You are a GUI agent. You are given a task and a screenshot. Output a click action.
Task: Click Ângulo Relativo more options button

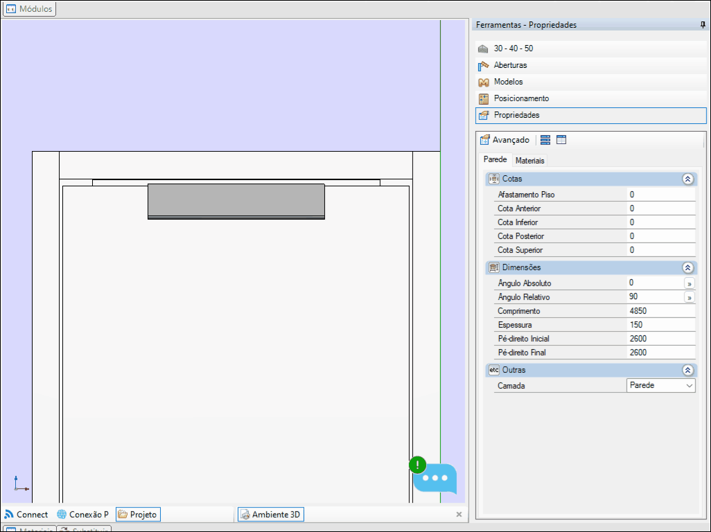[689, 297]
